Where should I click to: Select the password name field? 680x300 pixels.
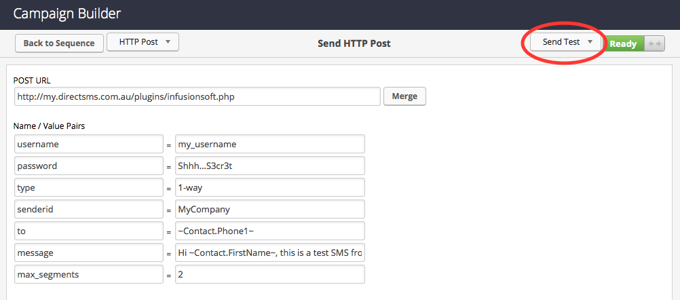coord(89,166)
